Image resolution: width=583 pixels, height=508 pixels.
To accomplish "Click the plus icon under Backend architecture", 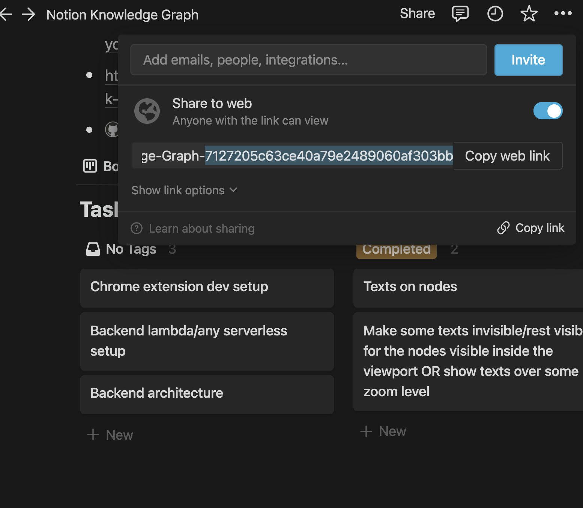I will point(93,435).
